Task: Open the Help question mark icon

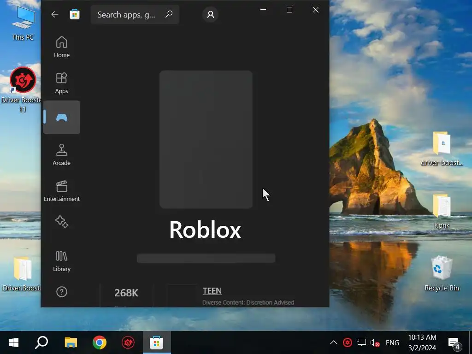Action: coord(62,292)
